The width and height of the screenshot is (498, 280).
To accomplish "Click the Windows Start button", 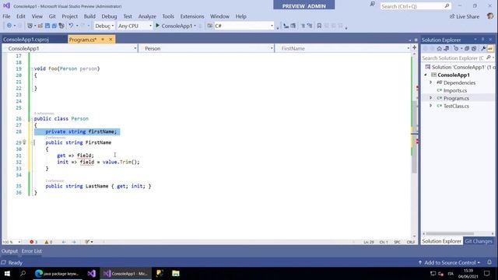I will pyautogui.click(x=7, y=273).
